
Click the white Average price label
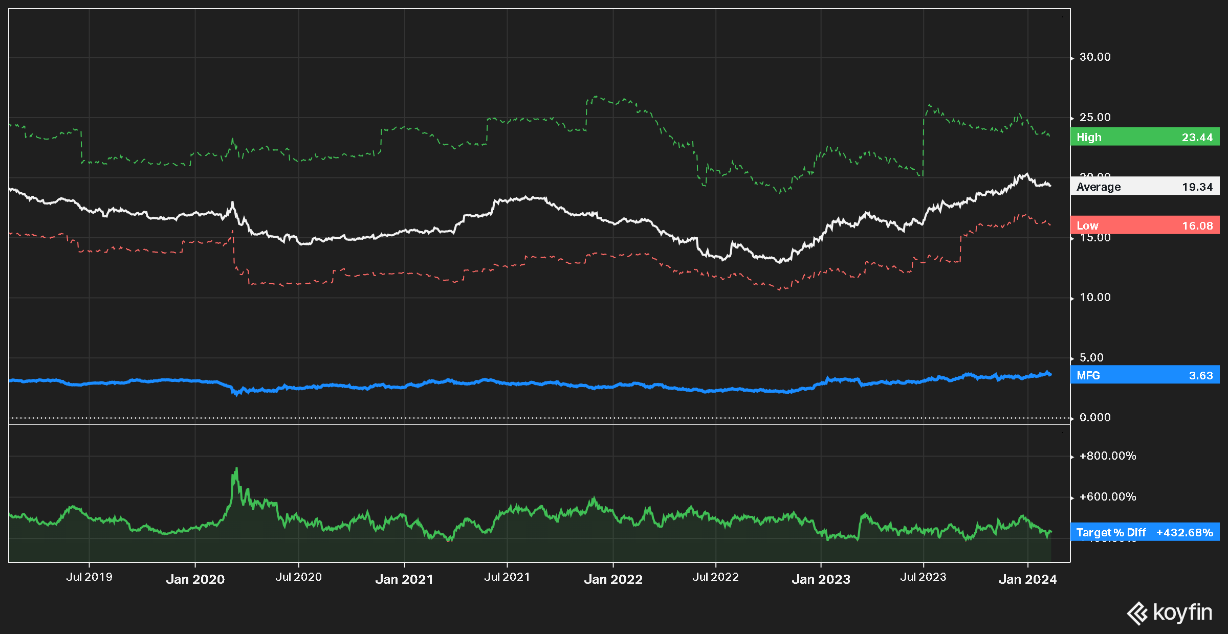coord(1145,187)
